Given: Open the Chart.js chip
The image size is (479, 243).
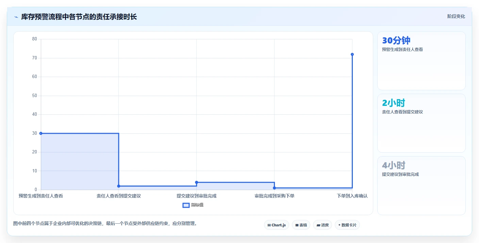Looking at the screenshot, I should [277, 225].
